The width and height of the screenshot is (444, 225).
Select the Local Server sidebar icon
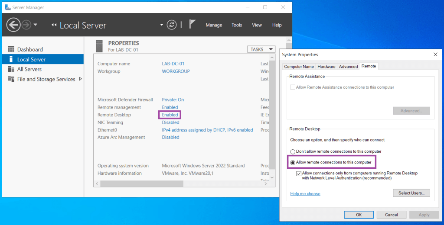[x=11, y=59]
